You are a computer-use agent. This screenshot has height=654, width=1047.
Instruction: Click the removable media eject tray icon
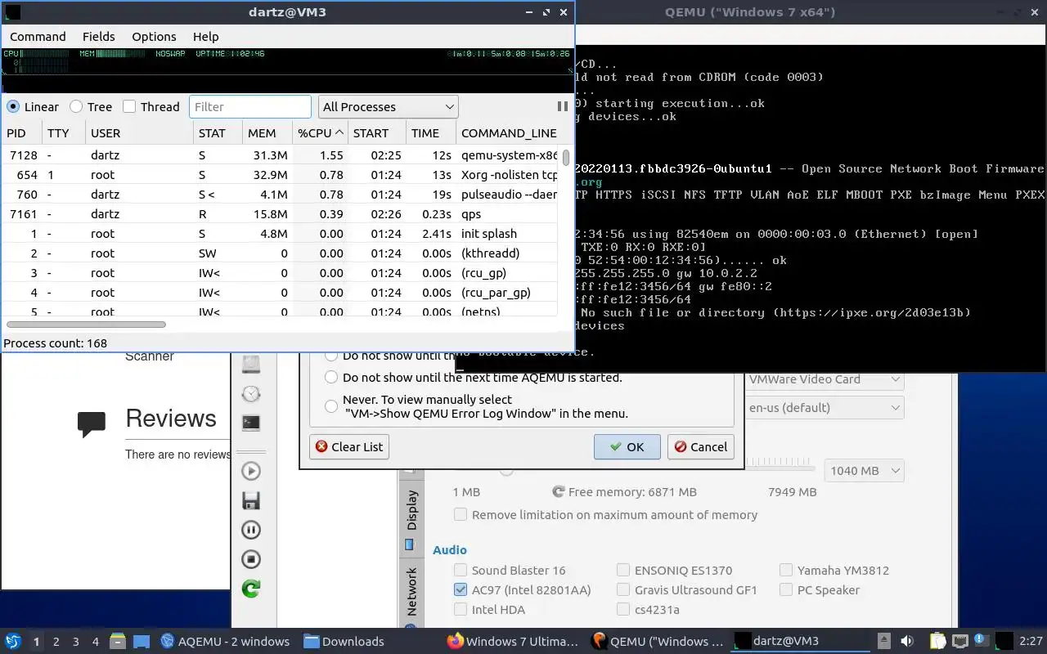pyautogui.click(x=884, y=641)
